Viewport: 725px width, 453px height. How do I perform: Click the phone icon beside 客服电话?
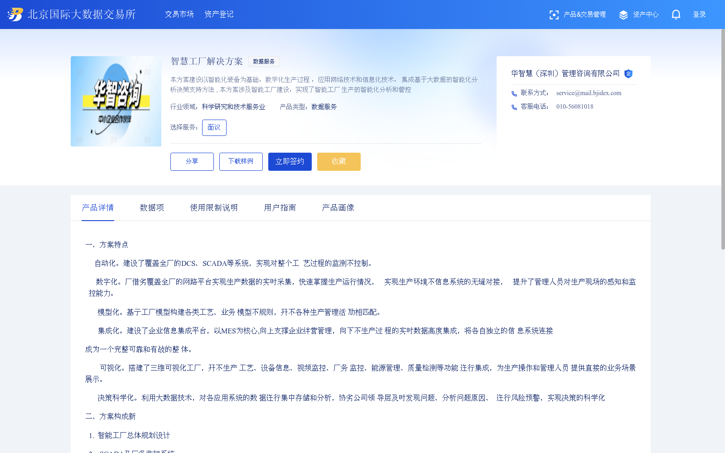click(x=514, y=107)
